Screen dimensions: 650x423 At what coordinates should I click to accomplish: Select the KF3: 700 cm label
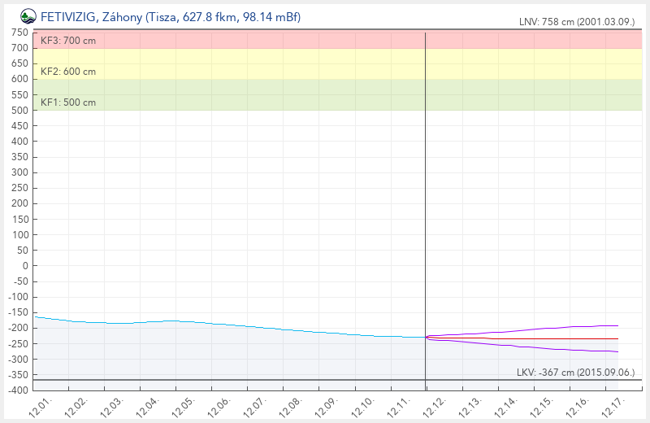(67, 40)
